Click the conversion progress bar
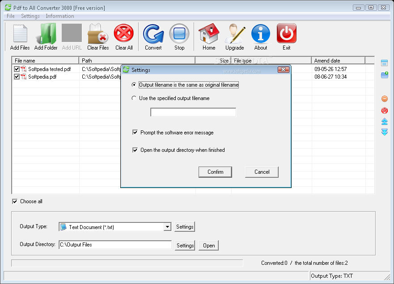The width and height of the screenshot is (394, 284). [x=127, y=263]
